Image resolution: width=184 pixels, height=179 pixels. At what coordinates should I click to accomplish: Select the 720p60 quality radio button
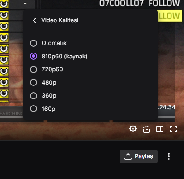click(x=34, y=69)
